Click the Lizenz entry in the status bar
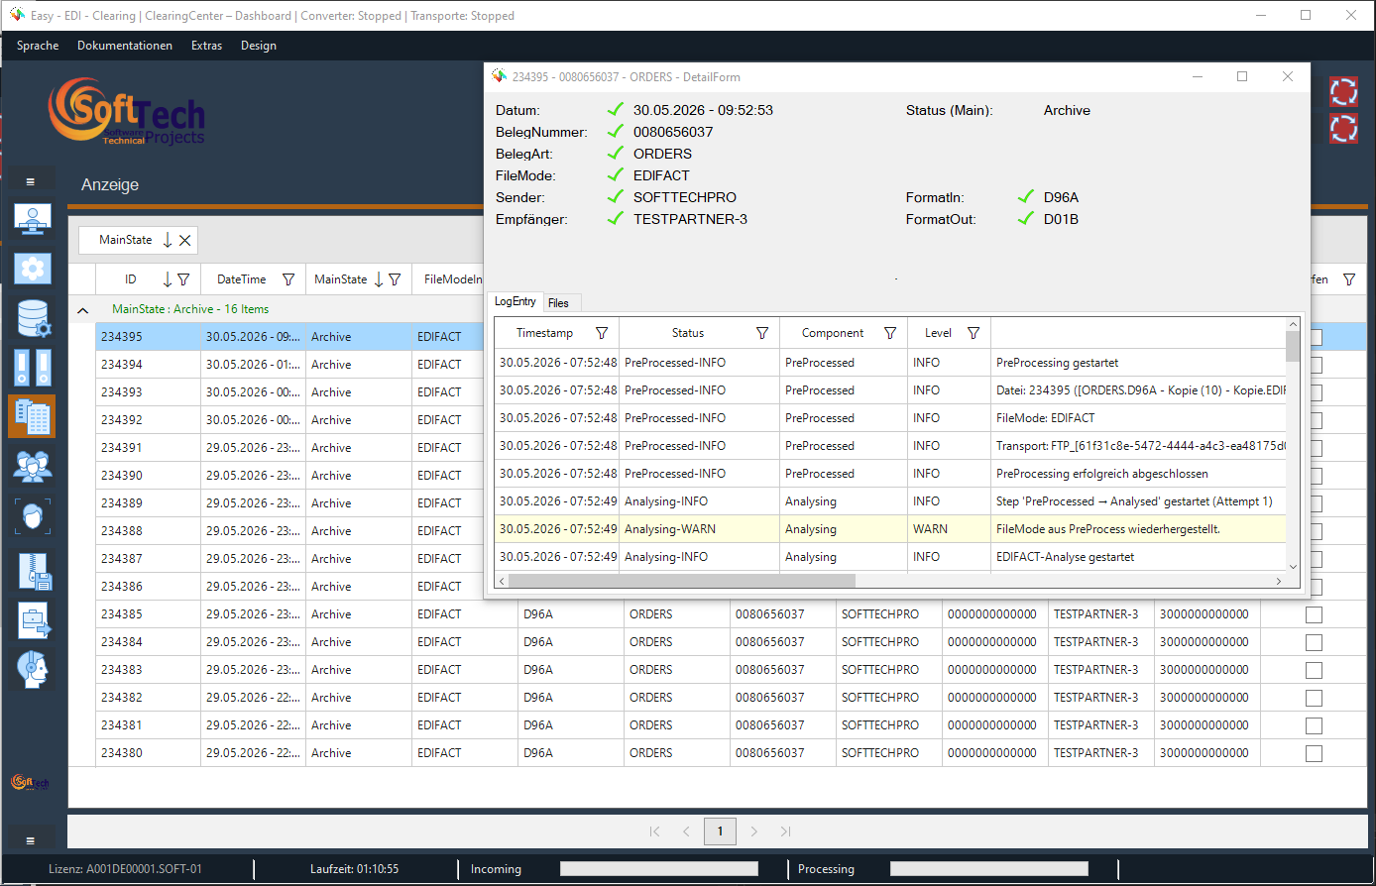Viewport: 1376px width, 886px height. [x=125, y=869]
